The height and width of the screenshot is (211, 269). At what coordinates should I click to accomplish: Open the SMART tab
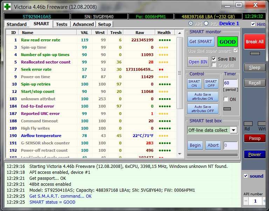[x=41, y=24]
